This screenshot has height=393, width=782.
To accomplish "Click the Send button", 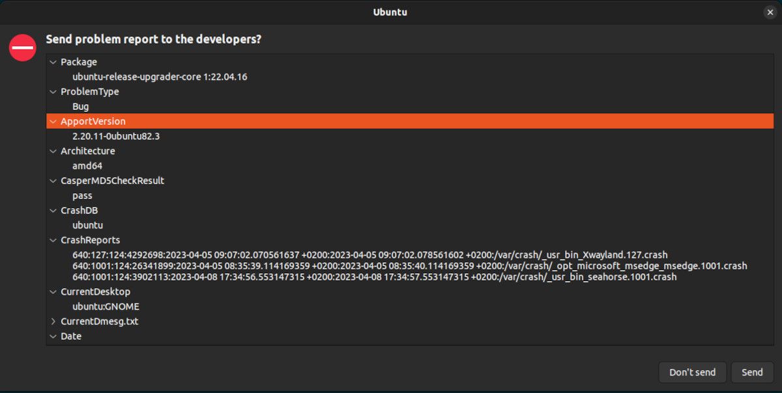I will (752, 372).
